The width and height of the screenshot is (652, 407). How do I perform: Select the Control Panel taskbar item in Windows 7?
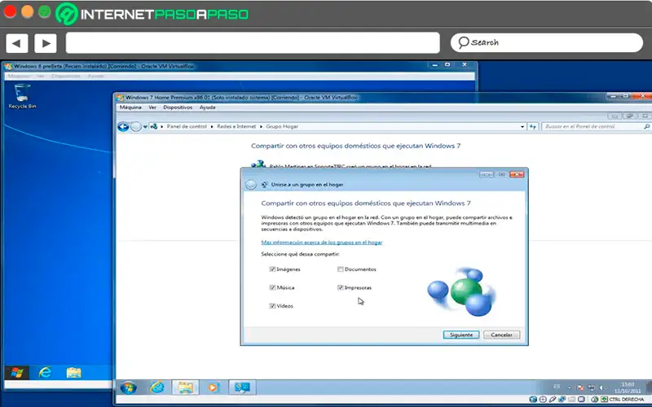point(242,387)
